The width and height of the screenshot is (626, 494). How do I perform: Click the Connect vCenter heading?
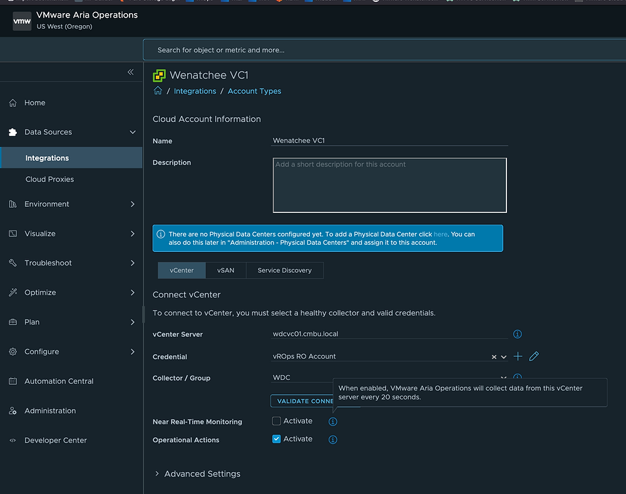(187, 295)
